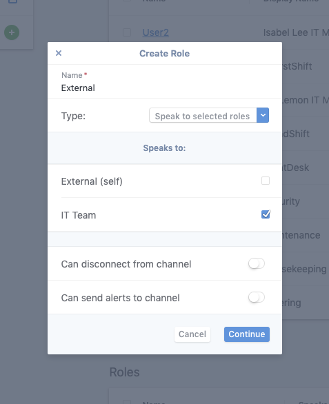329x404 pixels.
Task: Close the Create Role dialog with X
Action: pos(59,53)
